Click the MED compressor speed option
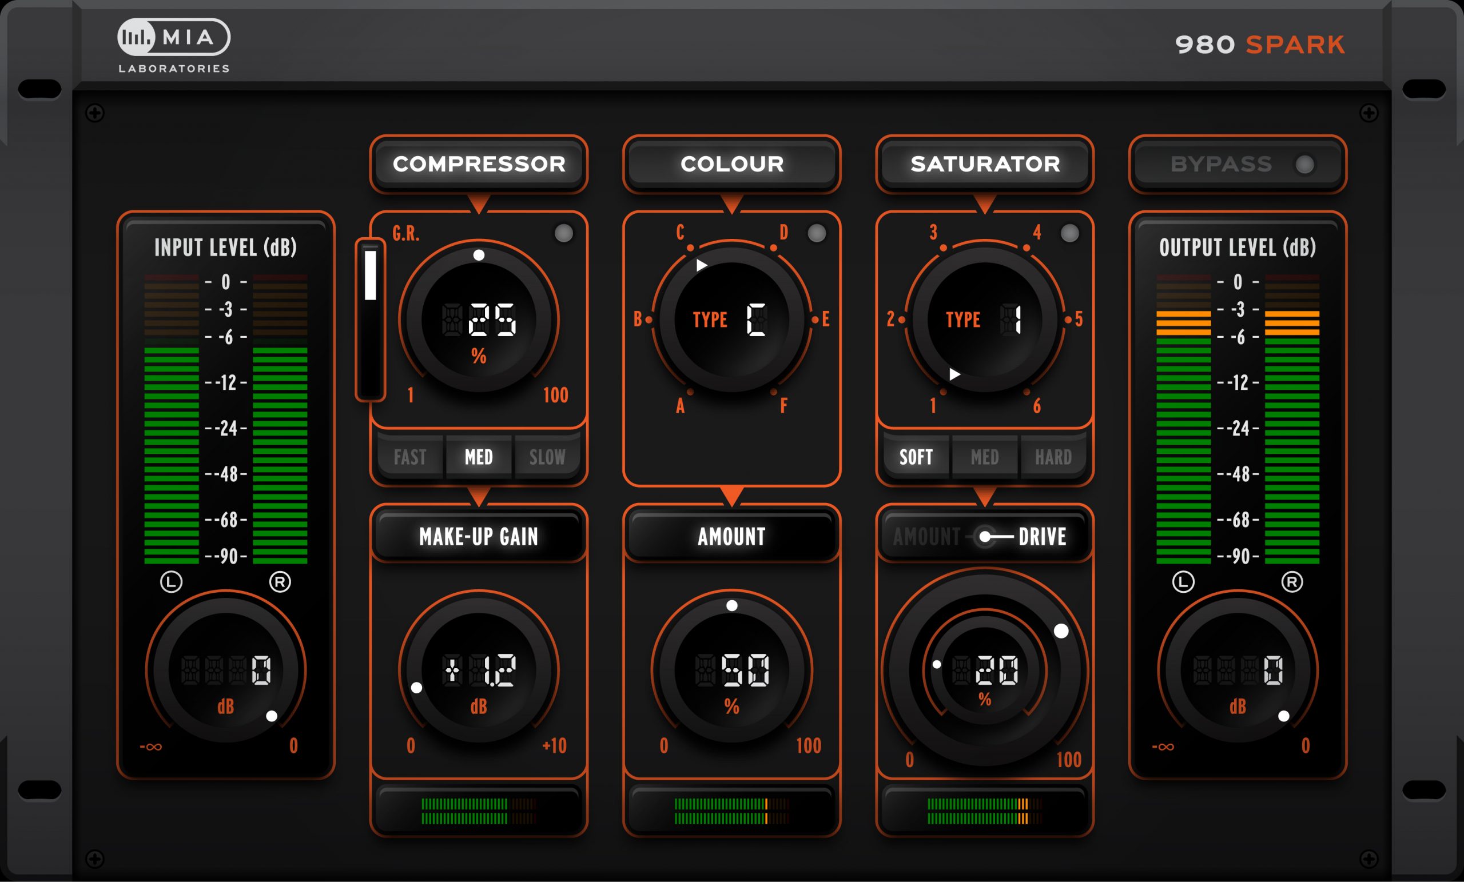 point(478,457)
